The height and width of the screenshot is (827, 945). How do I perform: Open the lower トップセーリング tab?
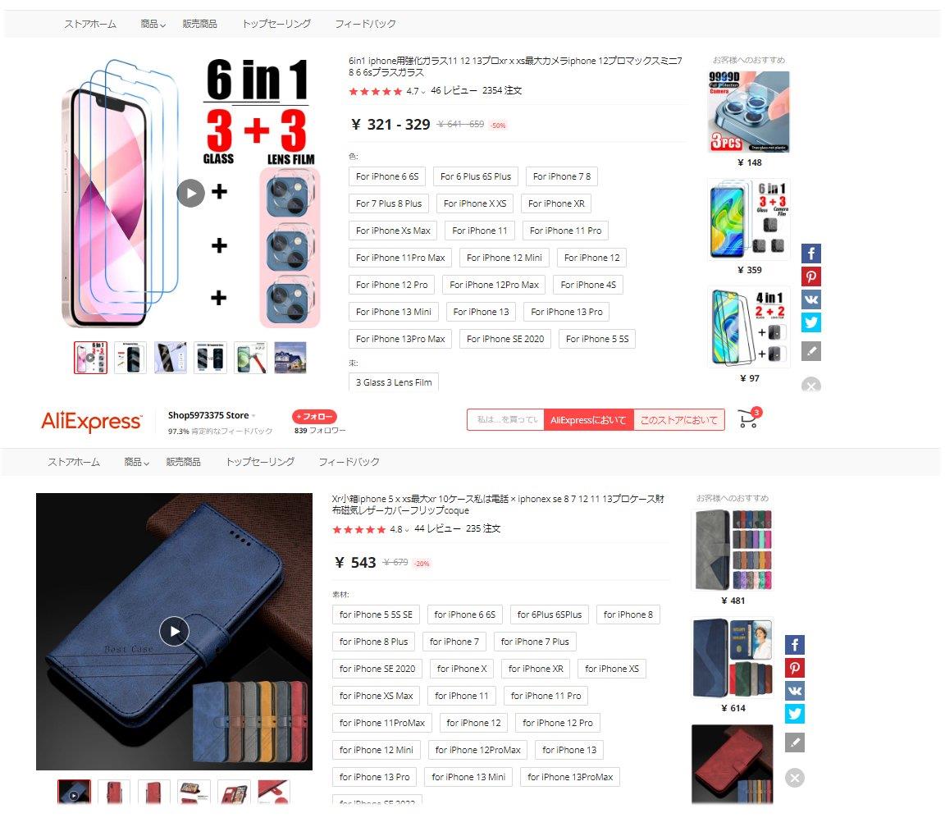click(x=260, y=462)
